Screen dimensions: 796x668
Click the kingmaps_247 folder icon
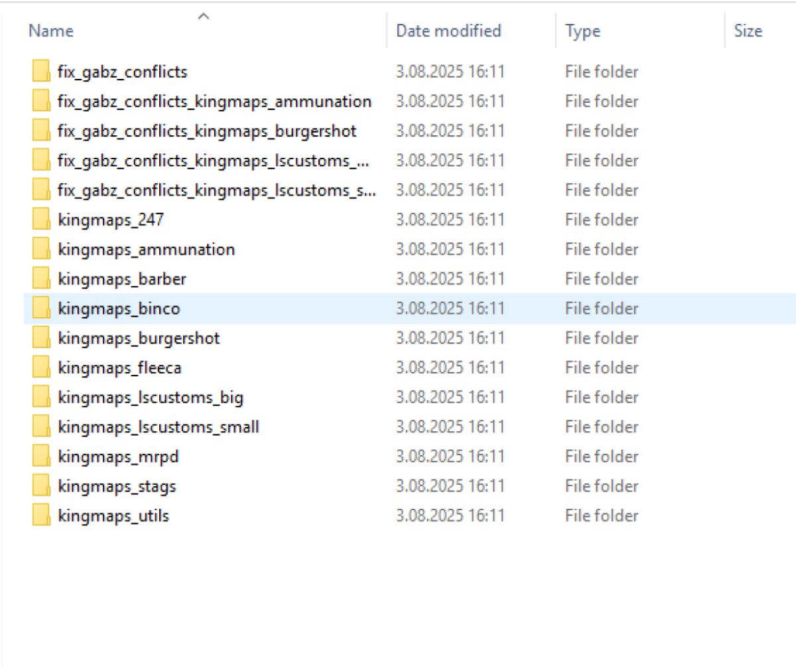41,220
